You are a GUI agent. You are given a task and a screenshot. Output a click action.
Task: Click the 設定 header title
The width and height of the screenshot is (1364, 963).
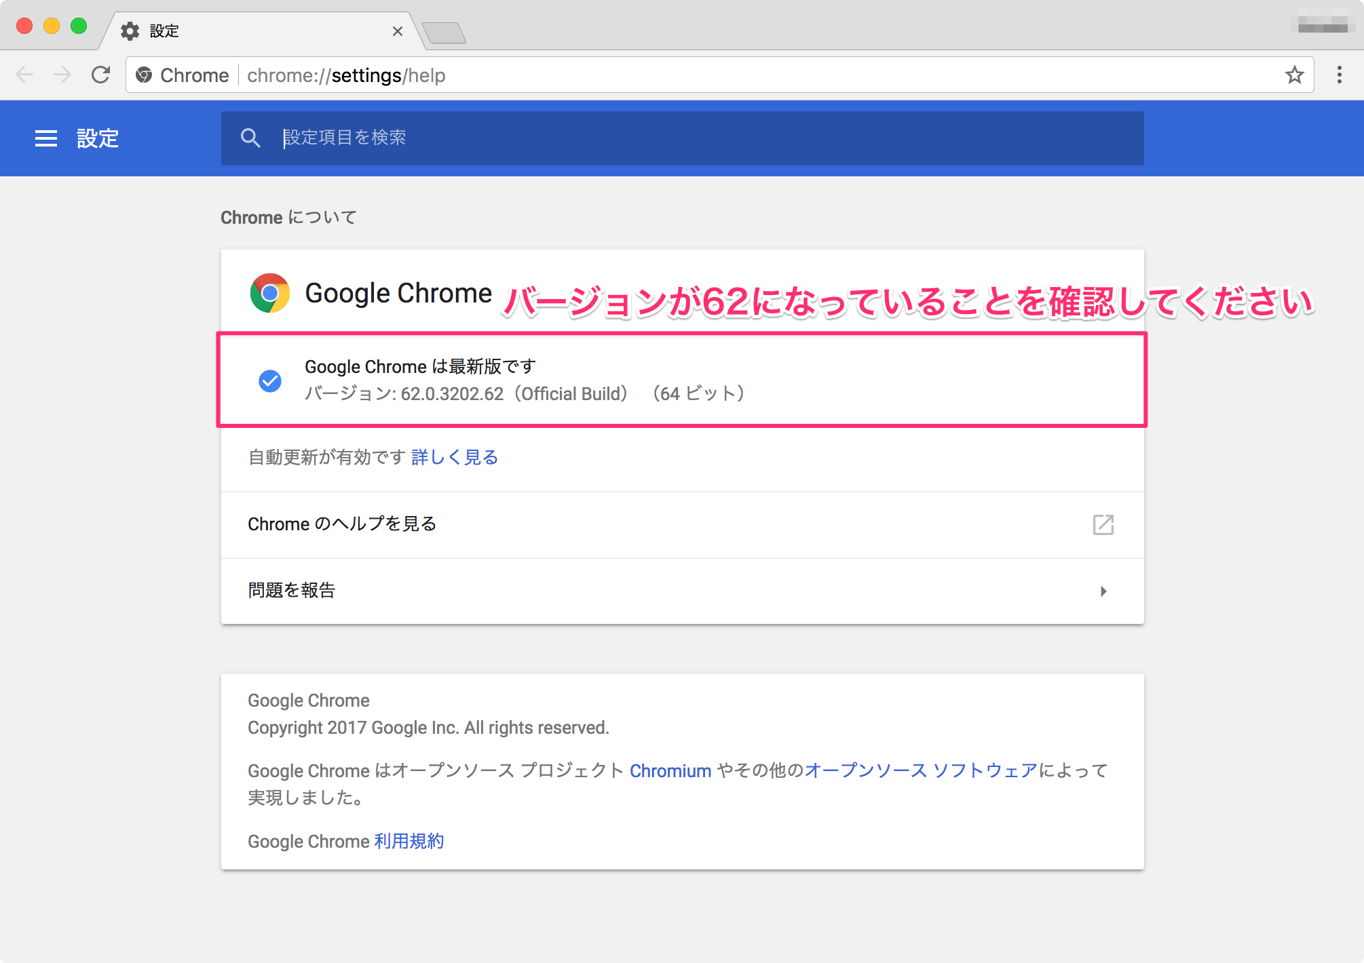pos(98,138)
